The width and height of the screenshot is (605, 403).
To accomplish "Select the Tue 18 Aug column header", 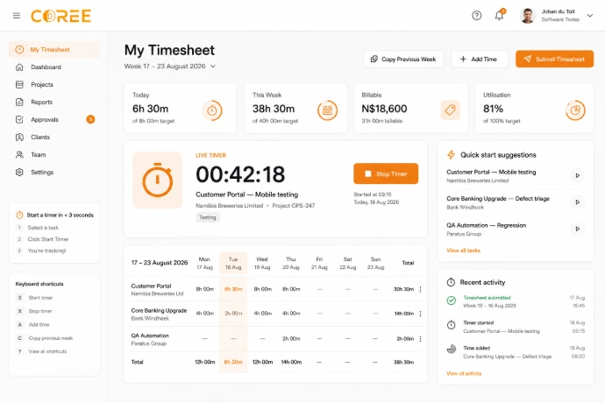I will pos(233,263).
